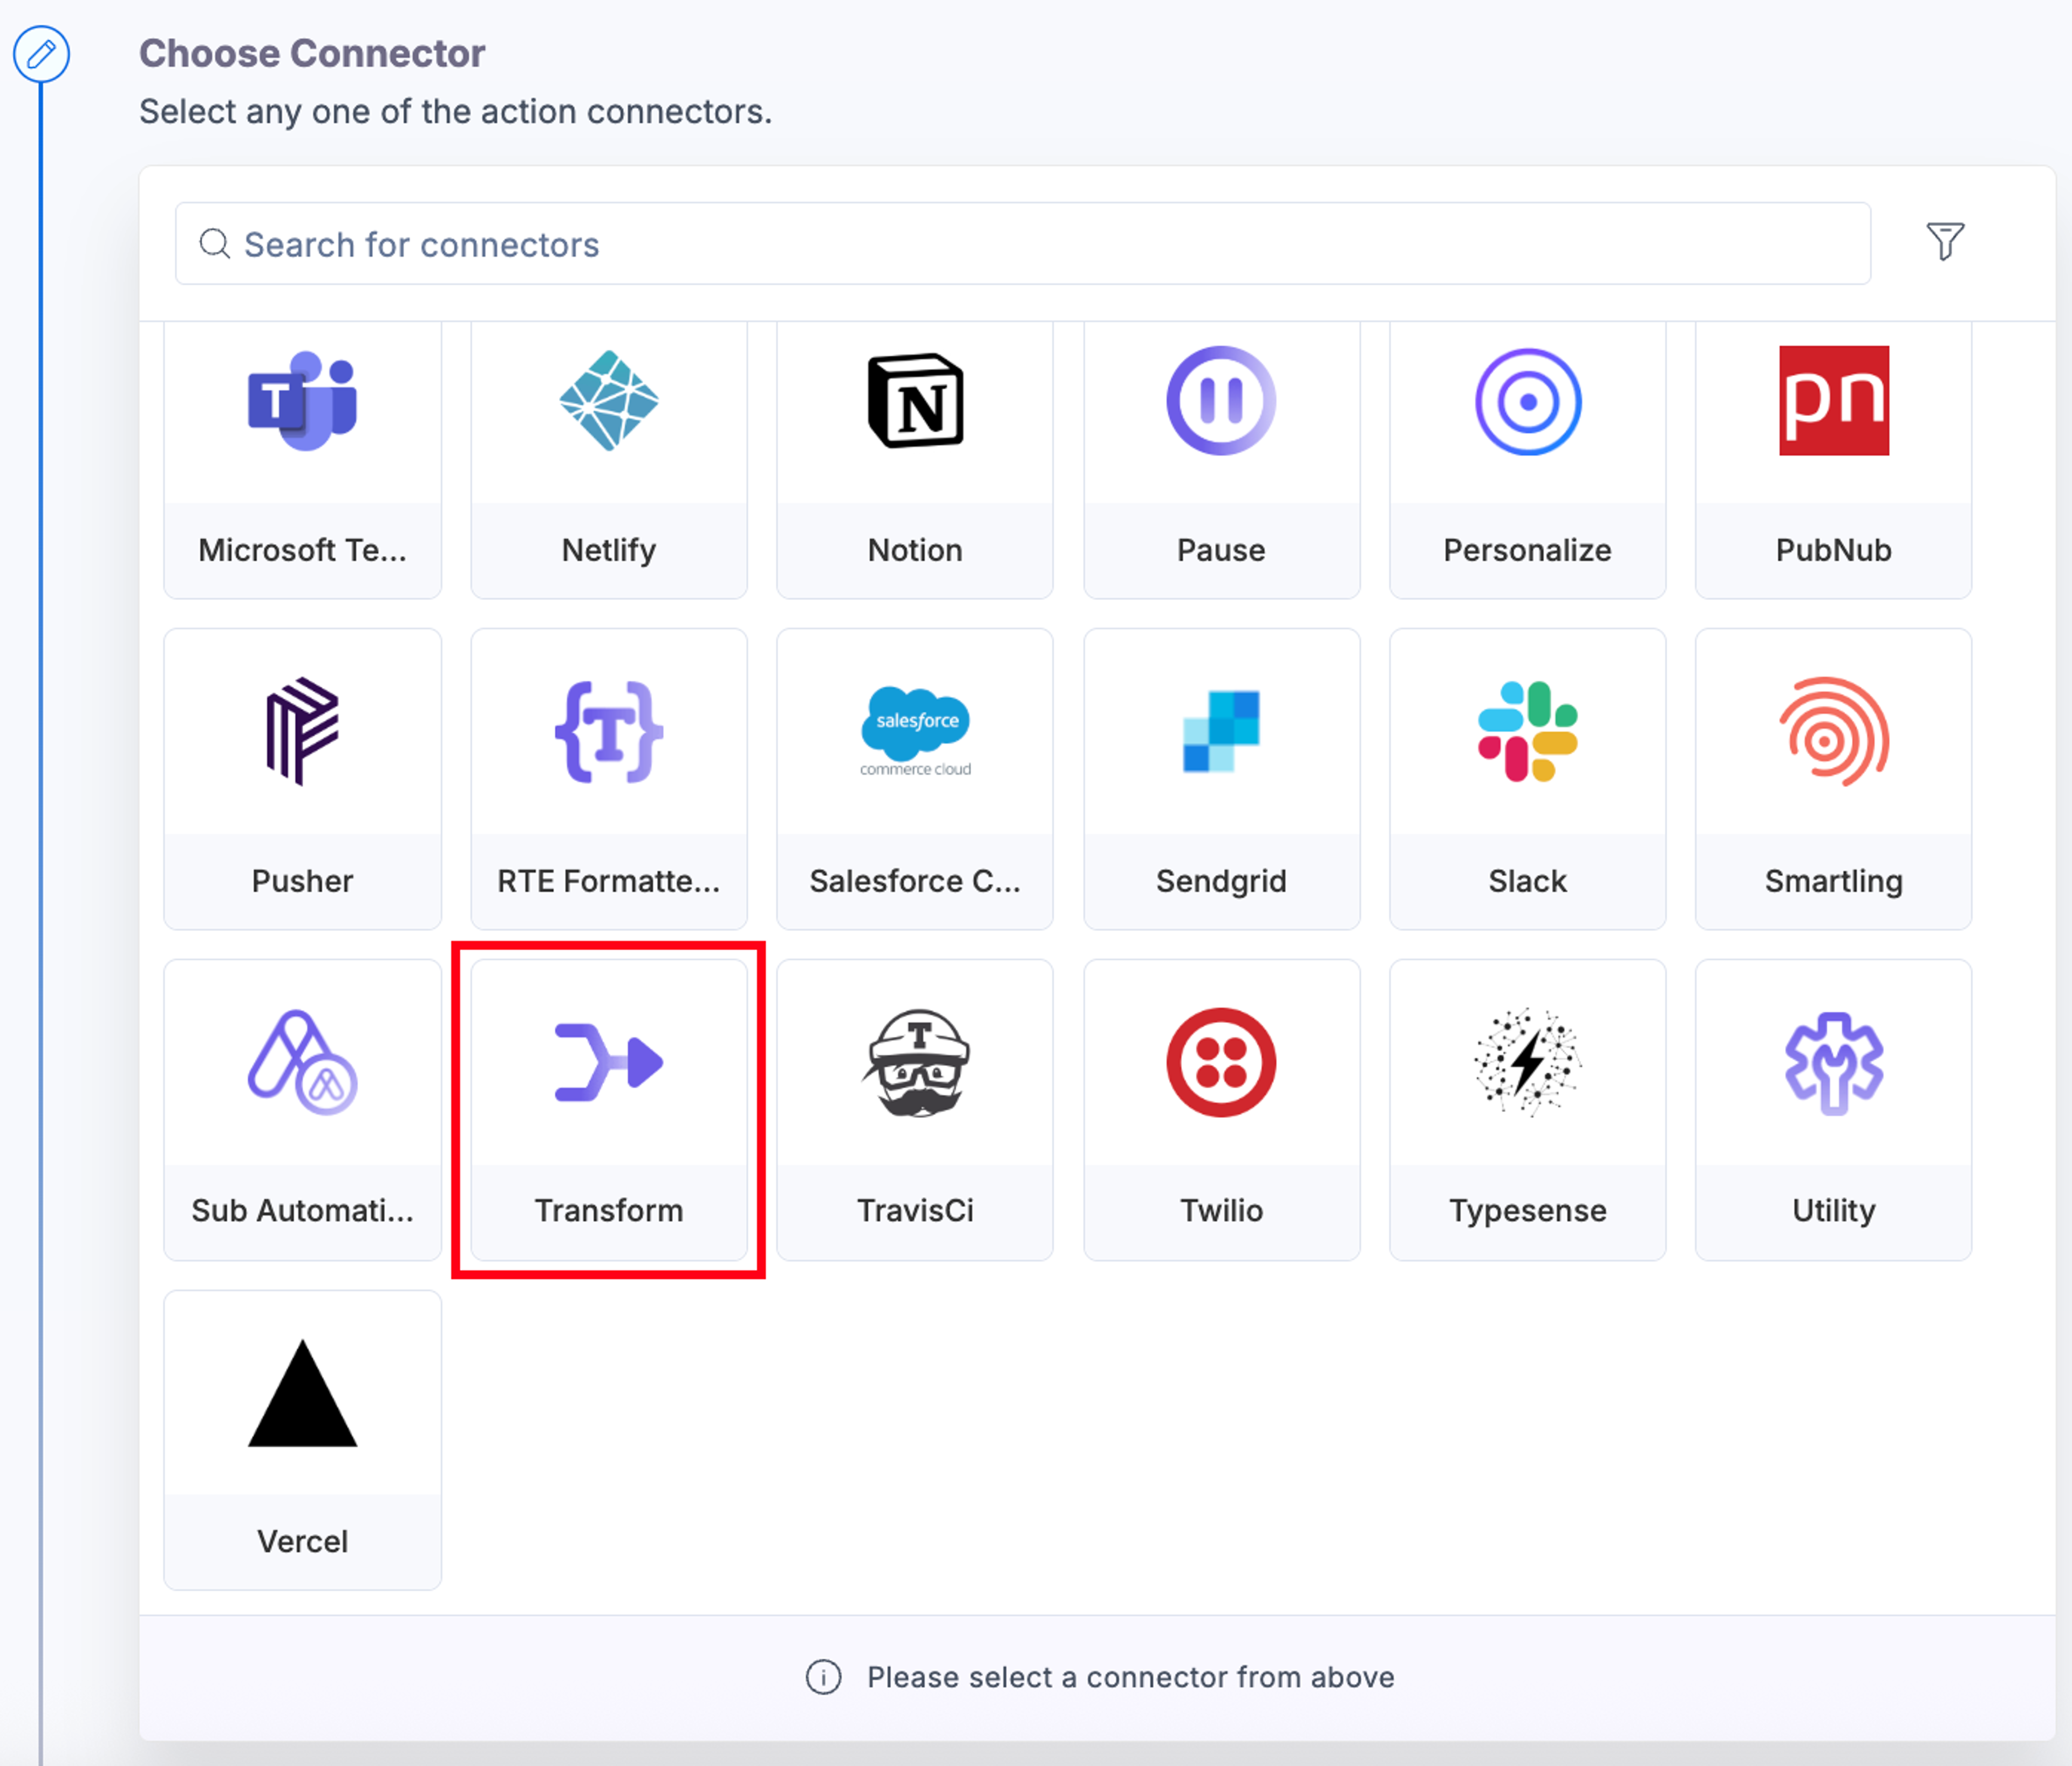This screenshot has width=2072, height=1766.
Task: Pick the Pusher connector
Action: point(302,779)
